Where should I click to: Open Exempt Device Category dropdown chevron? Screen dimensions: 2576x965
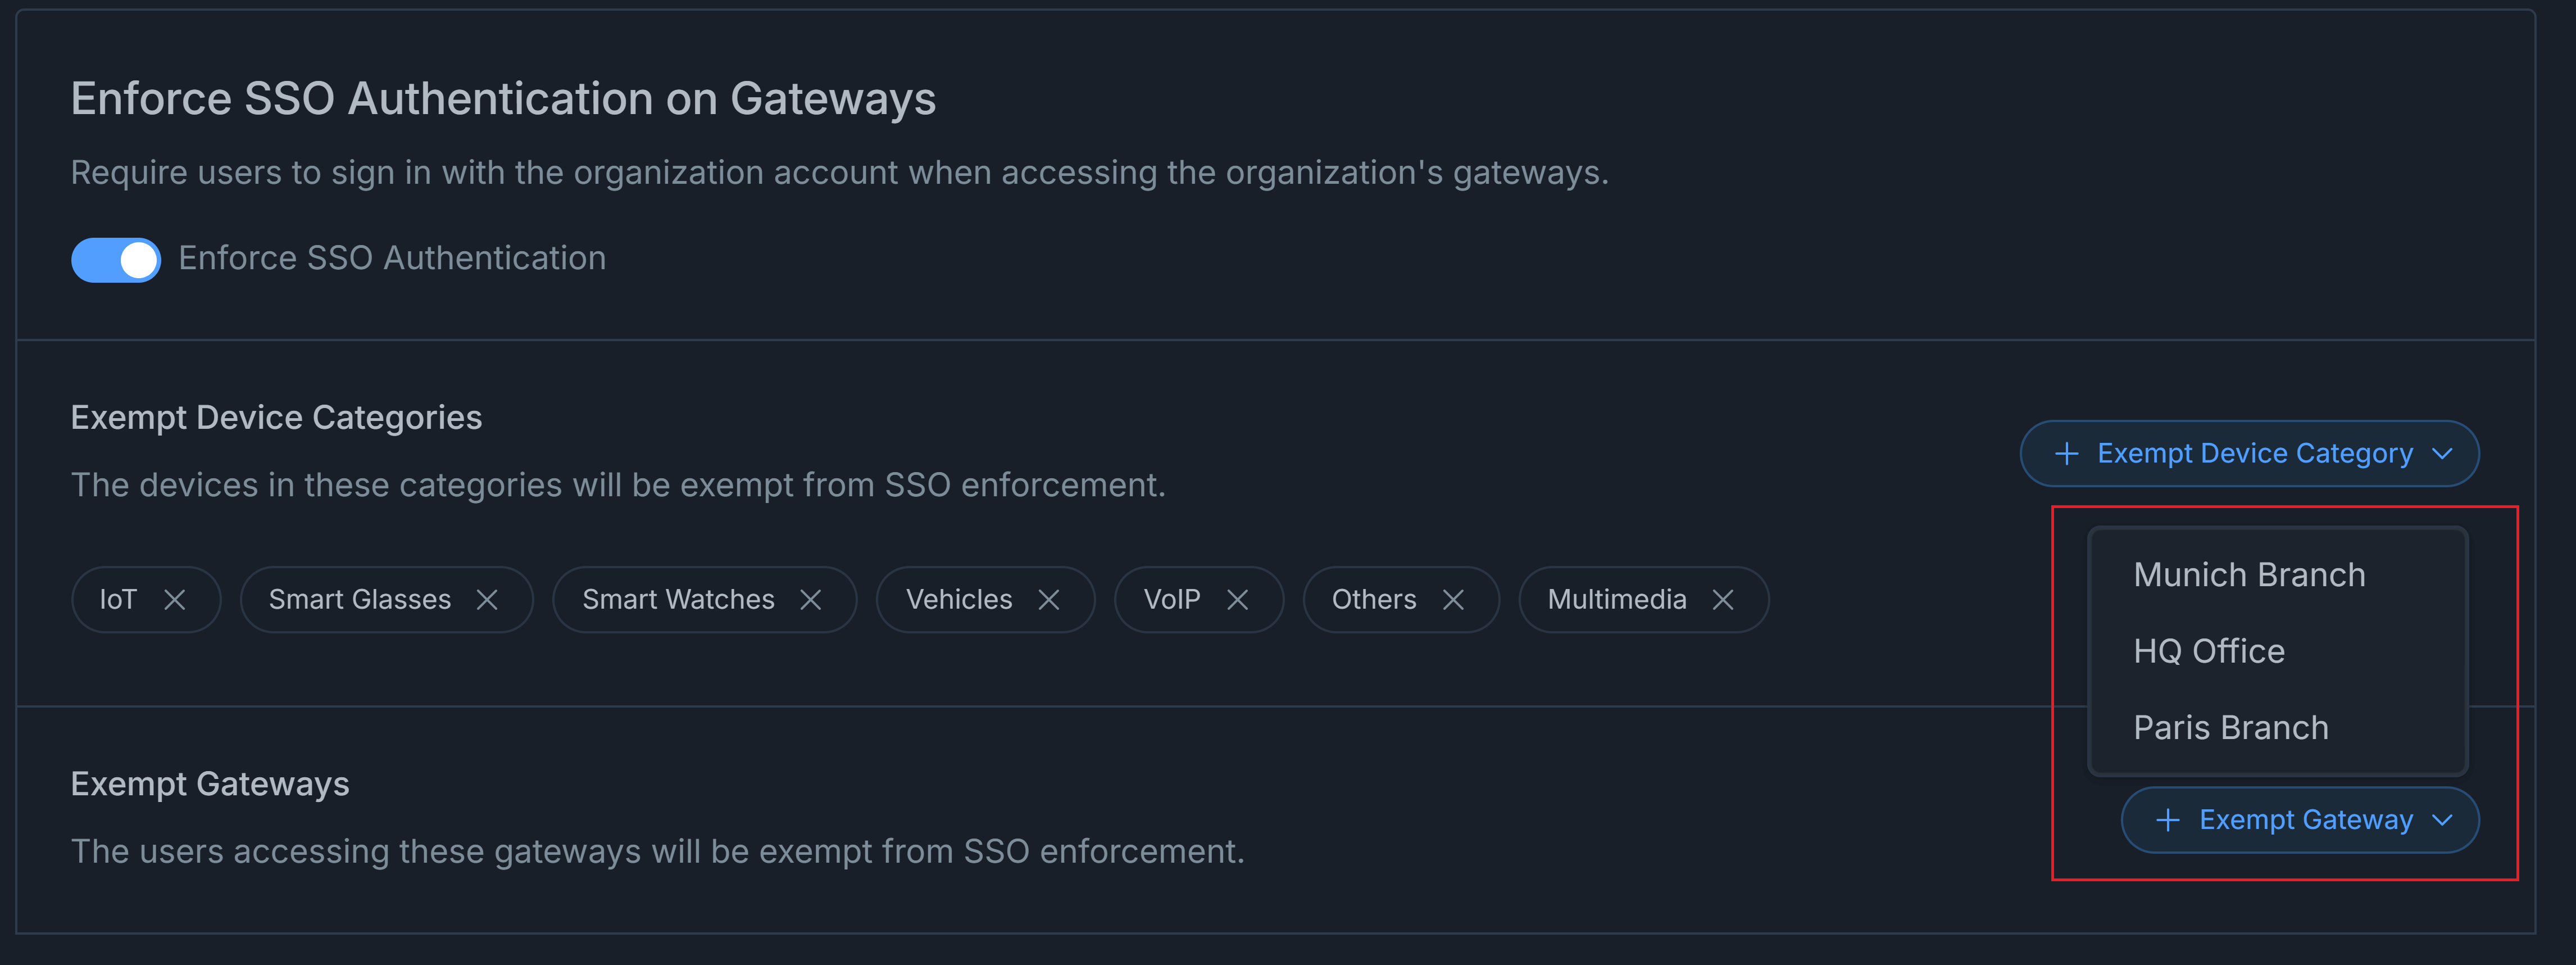[2443, 453]
